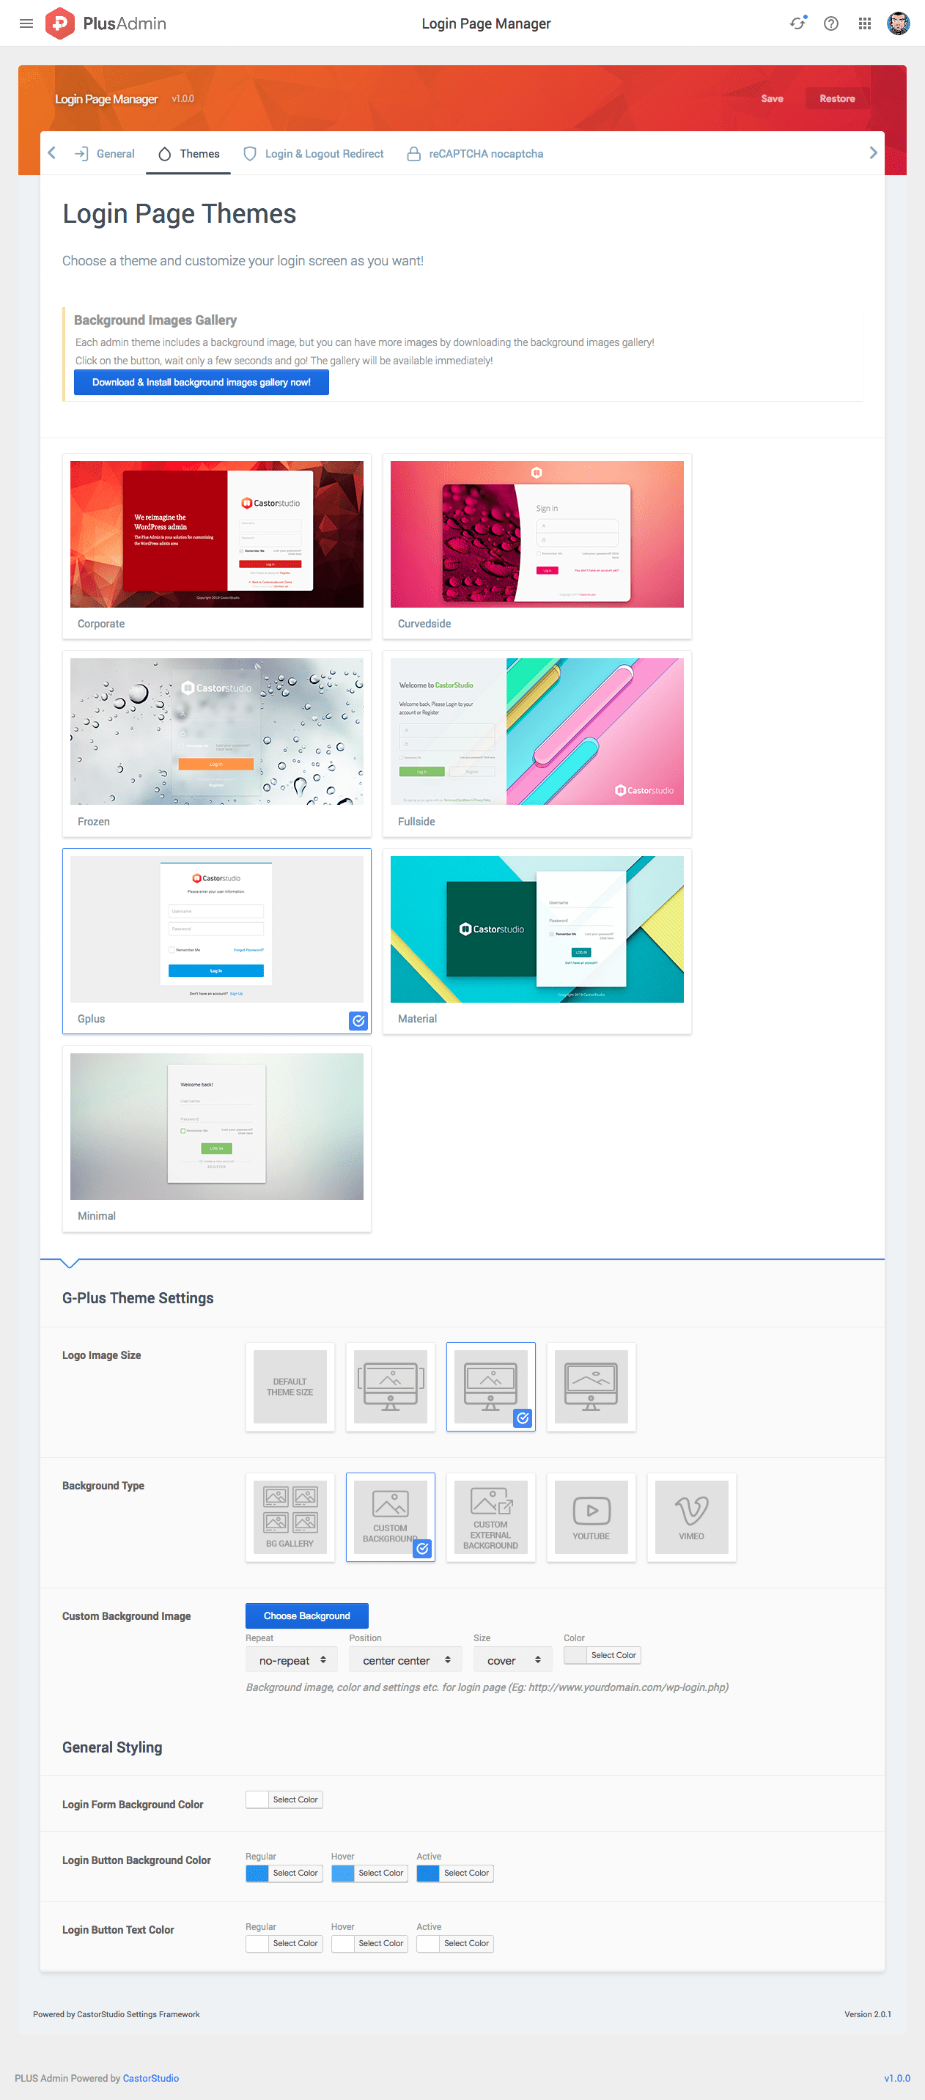
Task: Open the Repeat no-repeat dropdown
Action: pyautogui.click(x=292, y=1661)
